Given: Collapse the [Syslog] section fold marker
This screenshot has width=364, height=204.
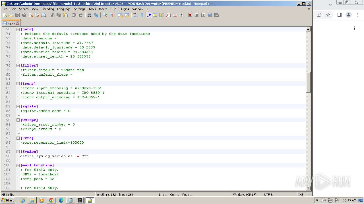Looking at the screenshot, I should click(x=18, y=152).
